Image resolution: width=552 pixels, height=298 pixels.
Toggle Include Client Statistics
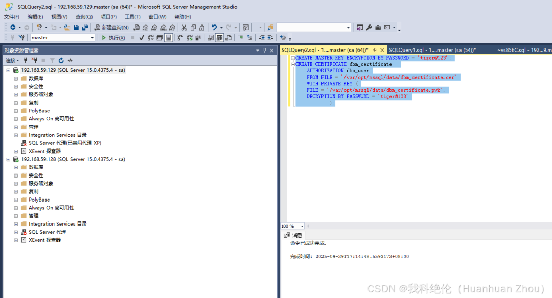pyautogui.click(x=198, y=38)
